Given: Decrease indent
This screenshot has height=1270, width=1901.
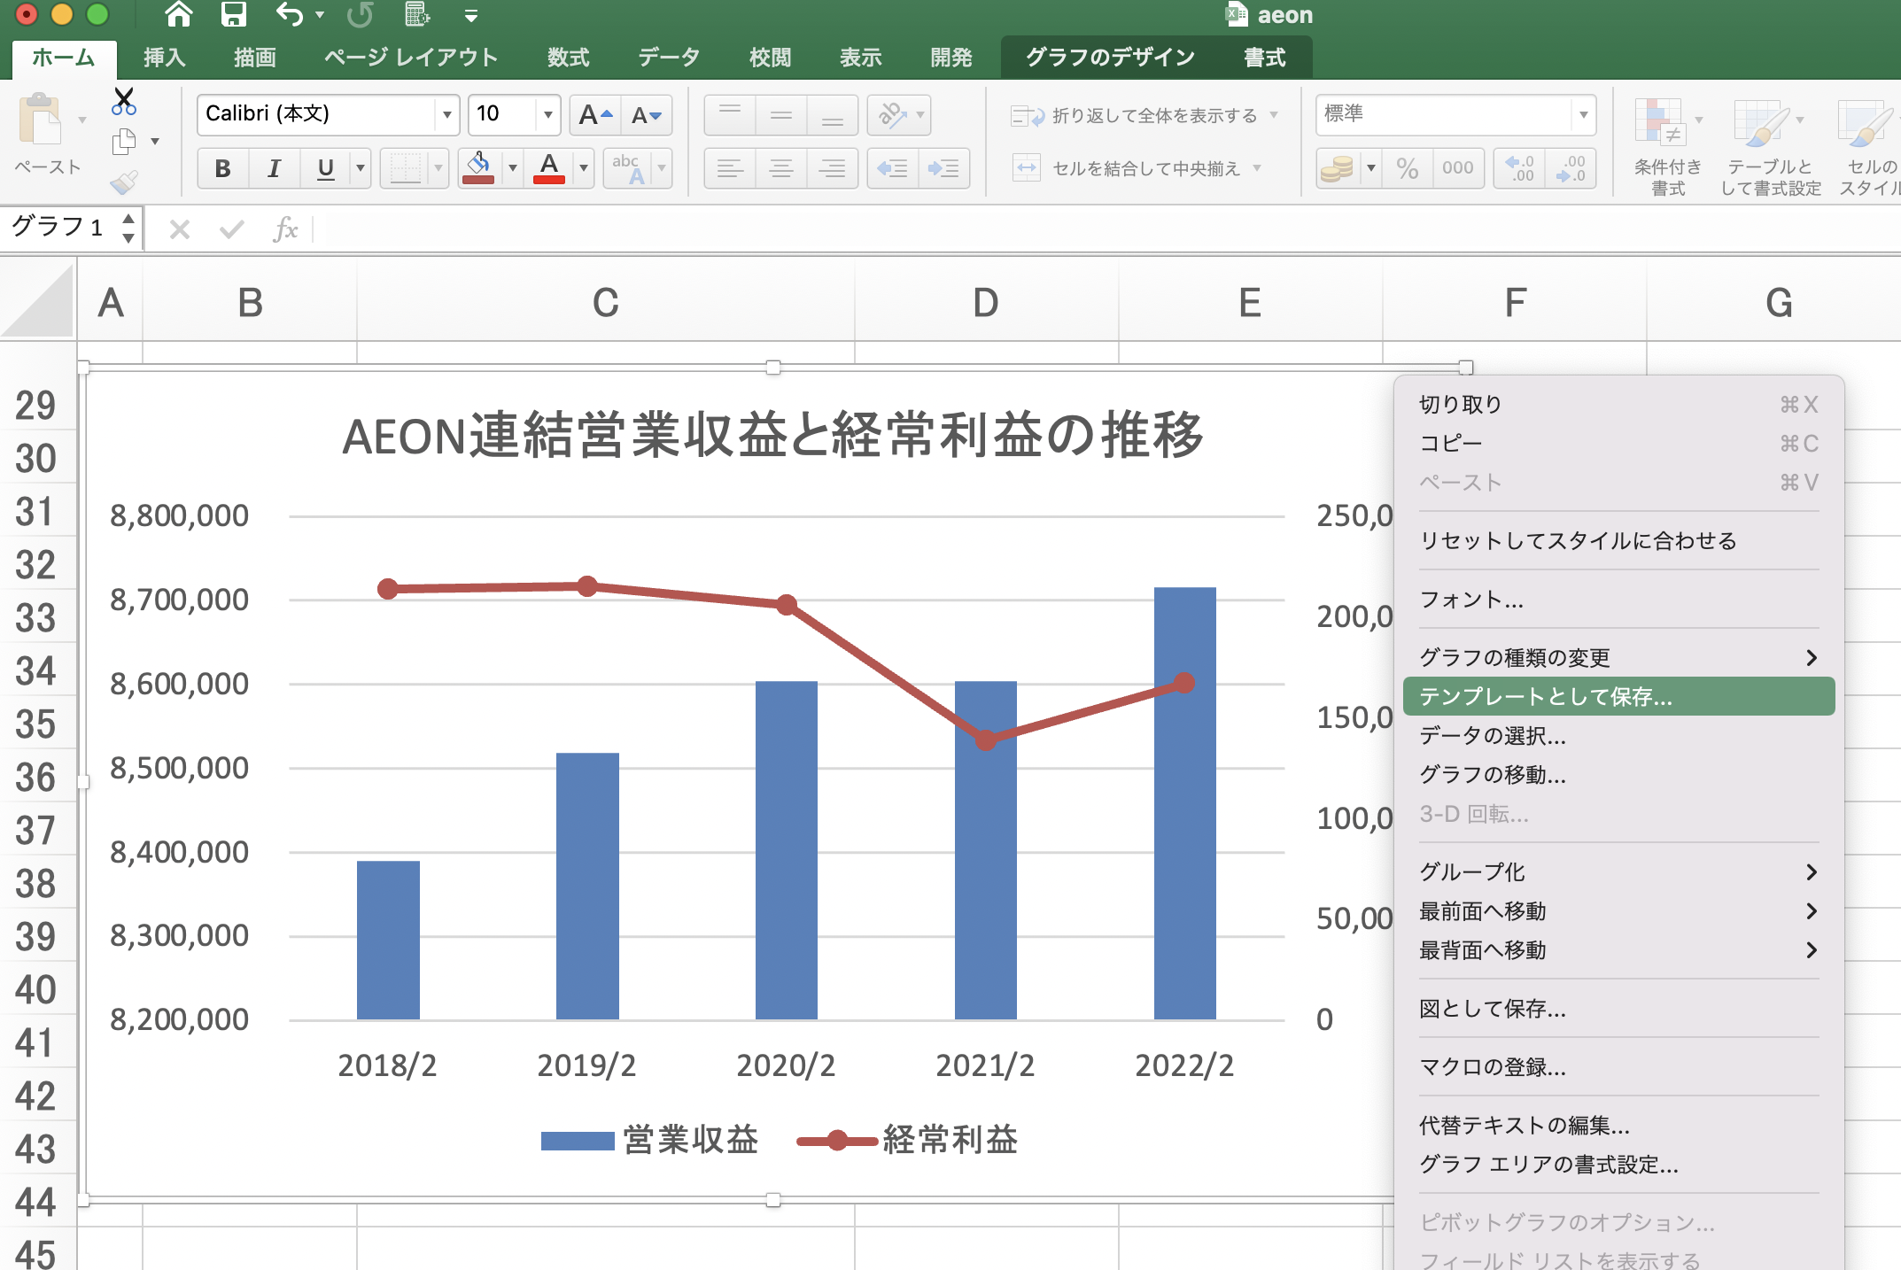Looking at the screenshot, I should (892, 168).
